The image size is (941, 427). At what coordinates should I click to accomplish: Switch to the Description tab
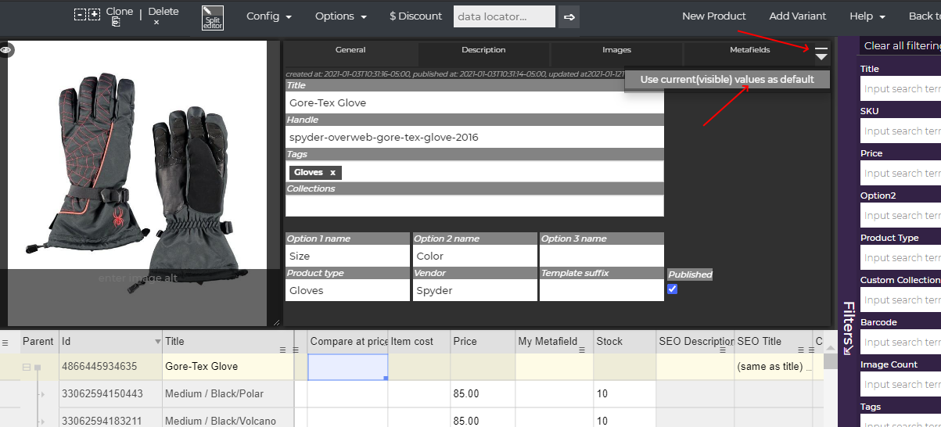click(483, 50)
